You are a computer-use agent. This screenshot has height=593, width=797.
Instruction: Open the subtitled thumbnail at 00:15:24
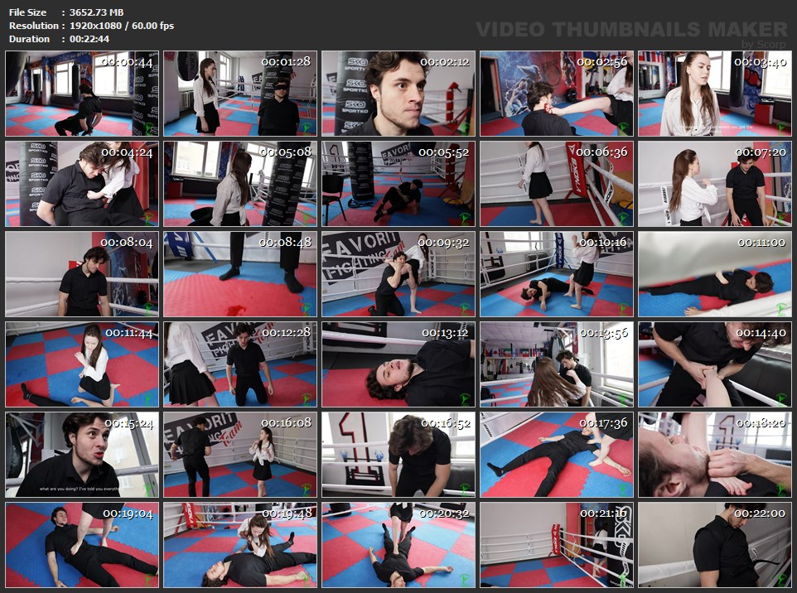tap(82, 455)
